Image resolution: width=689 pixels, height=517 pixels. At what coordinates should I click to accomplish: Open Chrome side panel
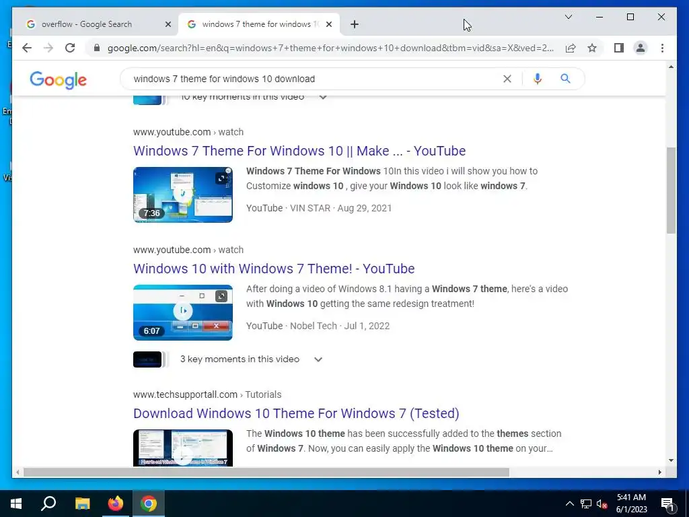tap(619, 48)
